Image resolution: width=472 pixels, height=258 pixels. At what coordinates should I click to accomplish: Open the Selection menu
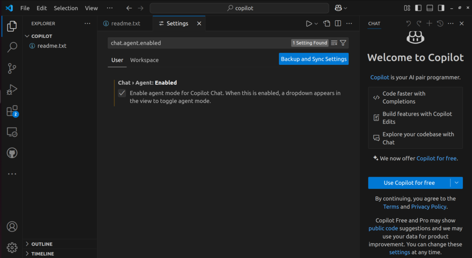point(65,8)
